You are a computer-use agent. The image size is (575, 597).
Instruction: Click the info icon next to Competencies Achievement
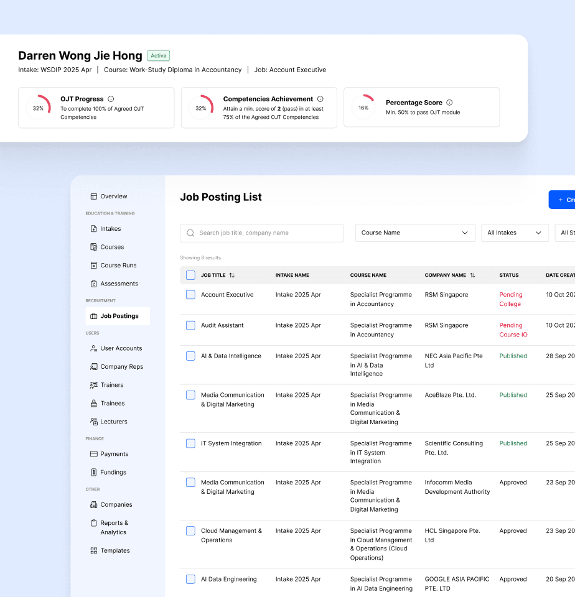click(320, 99)
